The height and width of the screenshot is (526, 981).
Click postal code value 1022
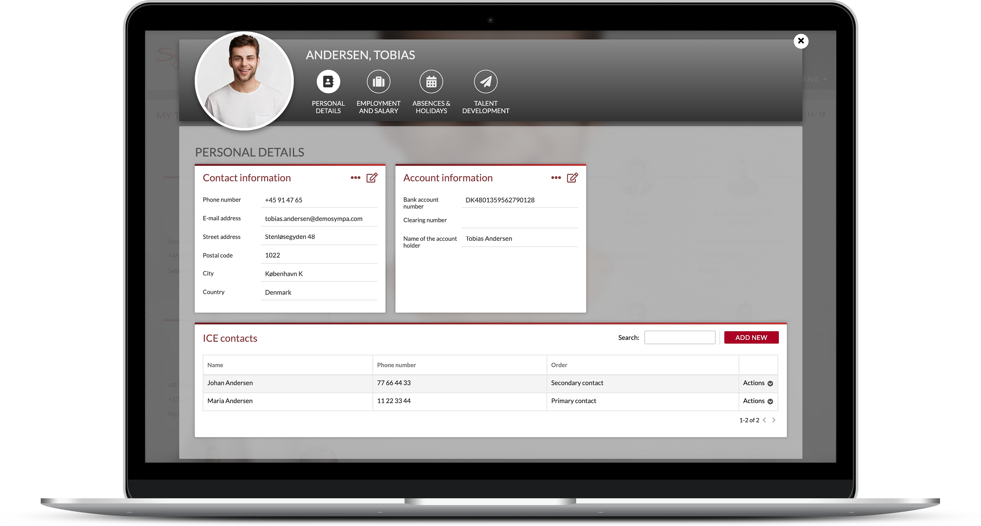click(272, 255)
